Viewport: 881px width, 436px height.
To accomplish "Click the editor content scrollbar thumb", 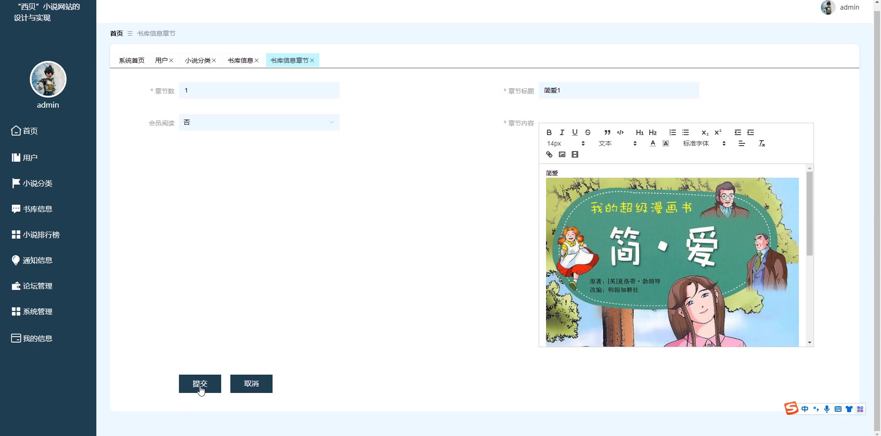I will (x=809, y=213).
